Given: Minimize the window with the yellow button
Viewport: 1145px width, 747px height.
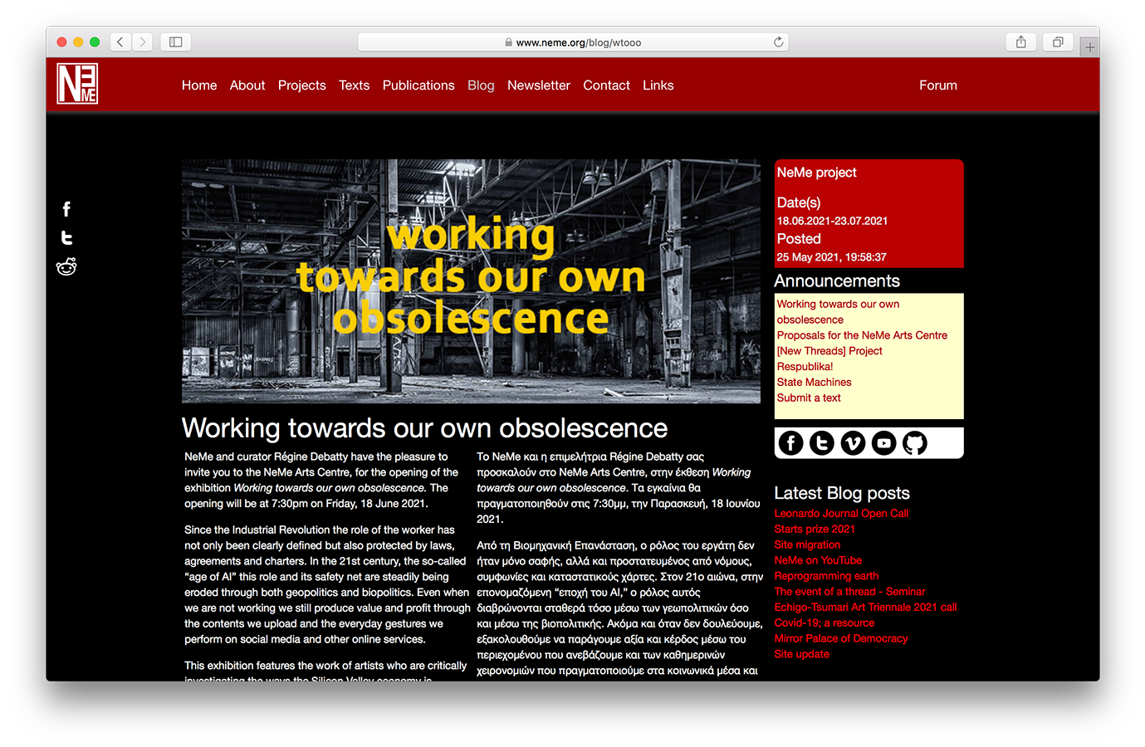Looking at the screenshot, I should 78,41.
